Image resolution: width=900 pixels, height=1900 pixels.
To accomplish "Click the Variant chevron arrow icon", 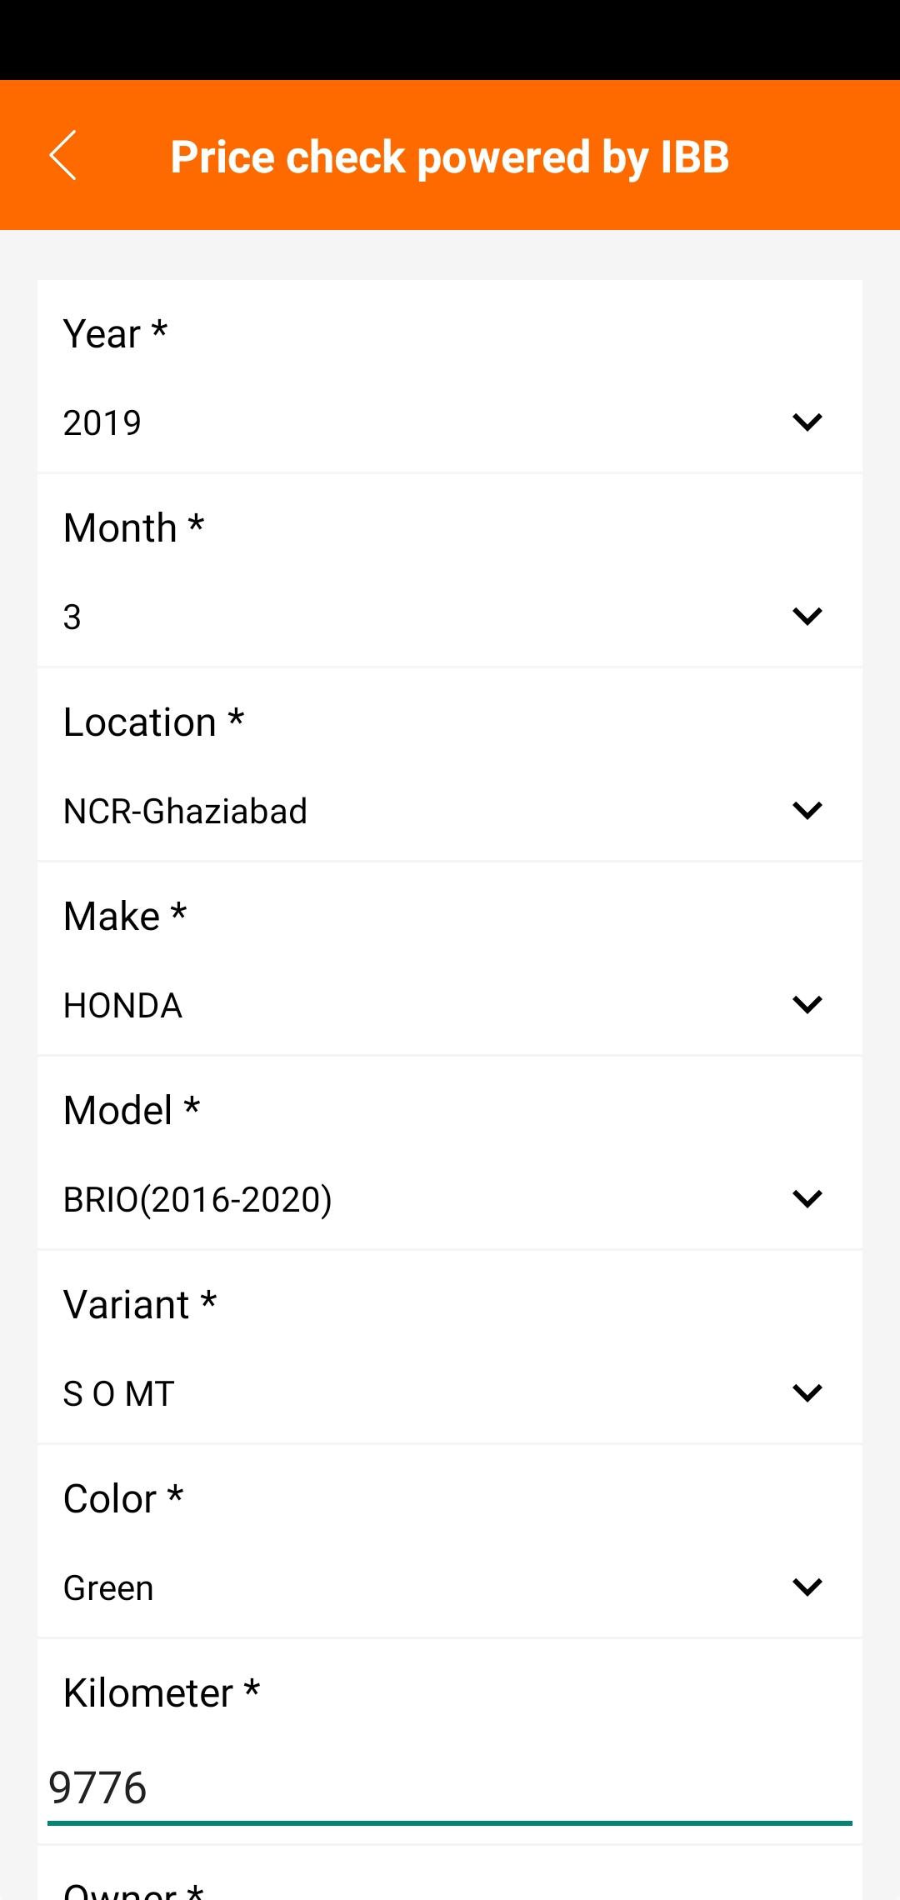I will pos(807,1393).
